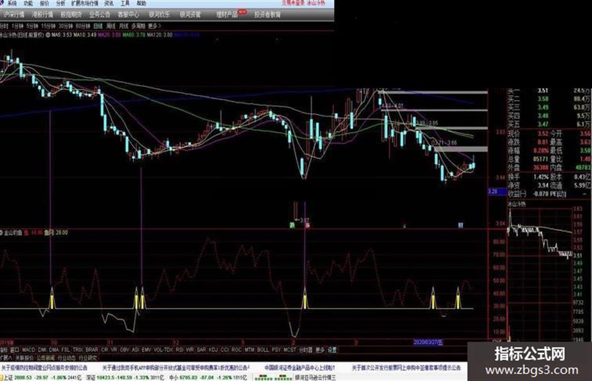Viewport: 592px width, 381px height.
Task: Switch indicator to KDJ
Action: (x=214, y=350)
